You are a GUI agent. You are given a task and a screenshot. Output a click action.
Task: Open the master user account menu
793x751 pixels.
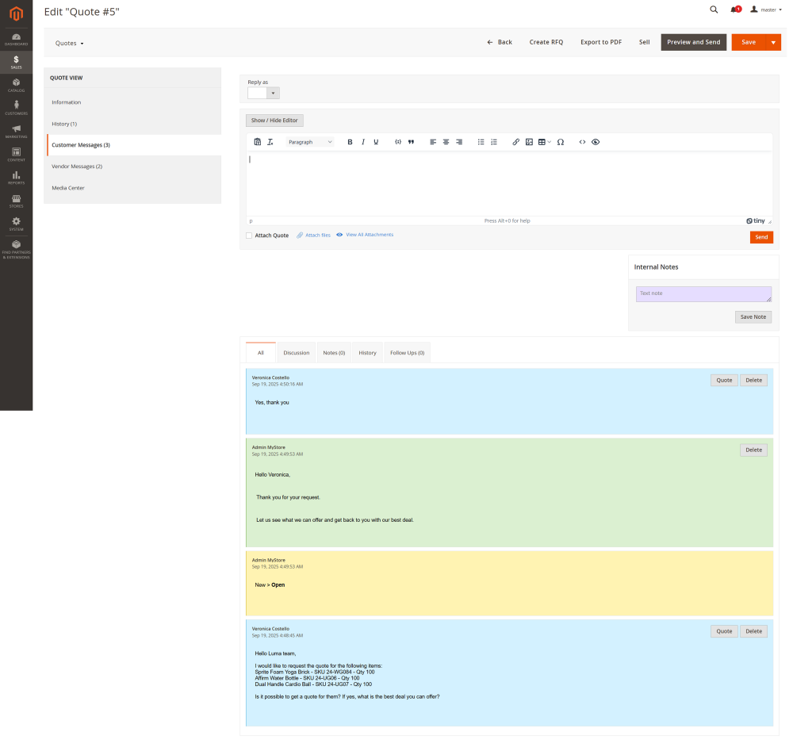766,10
